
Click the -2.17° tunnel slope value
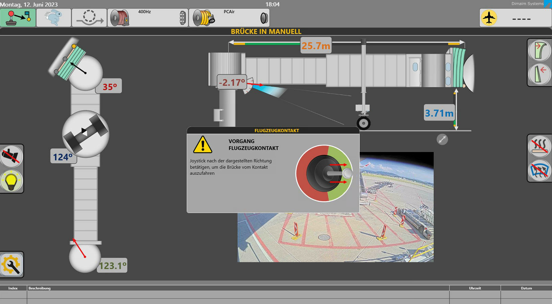(x=232, y=82)
